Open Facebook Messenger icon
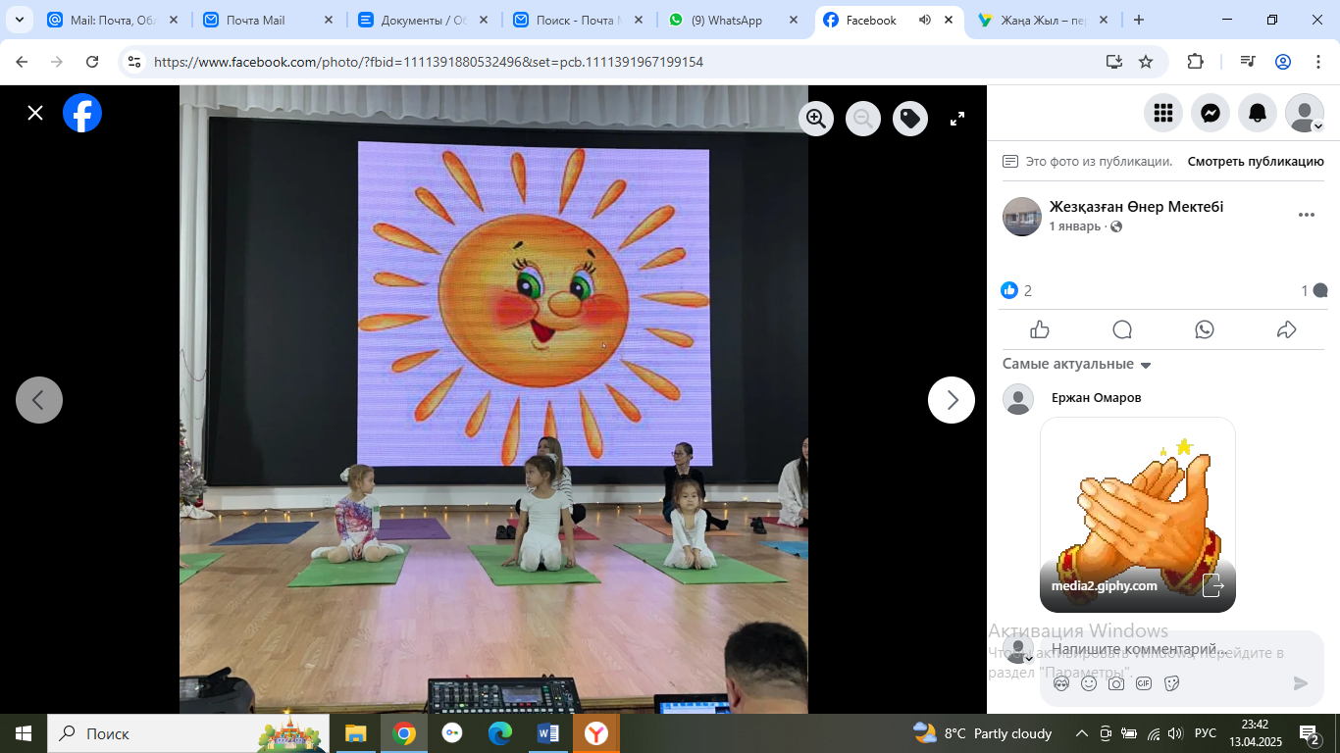1340x753 pixels. [1211, 113]
